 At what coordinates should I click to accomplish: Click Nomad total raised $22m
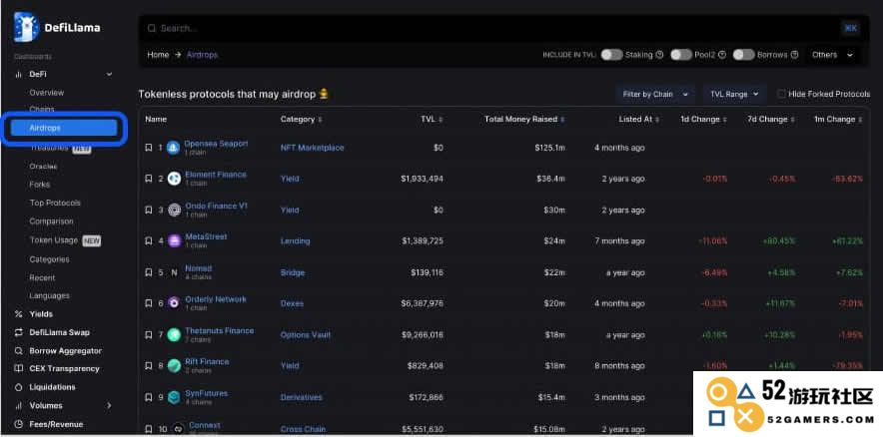pos(553,272)
